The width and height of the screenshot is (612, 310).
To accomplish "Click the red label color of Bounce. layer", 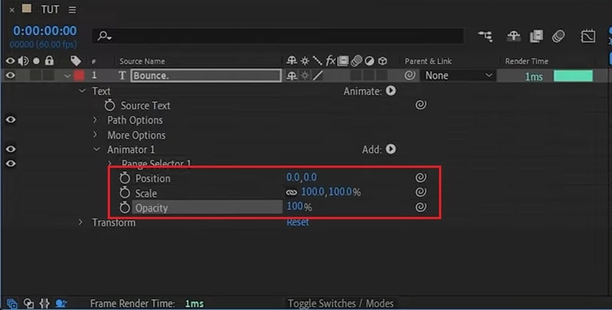I will pos(79,75).
